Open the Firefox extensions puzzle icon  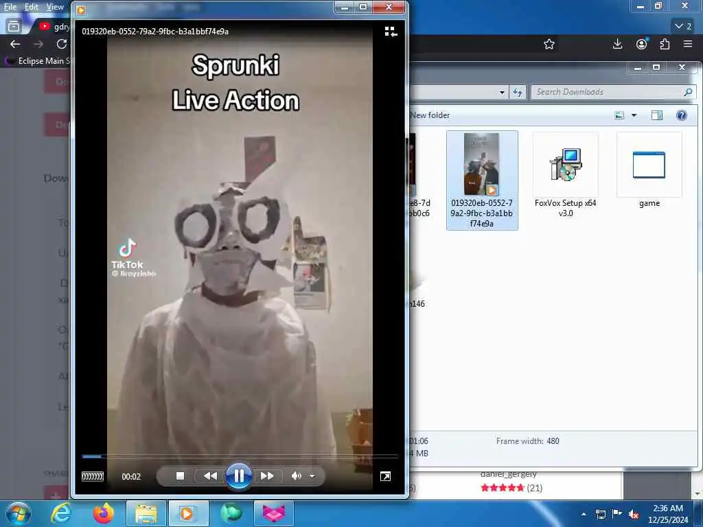(665, 44)
